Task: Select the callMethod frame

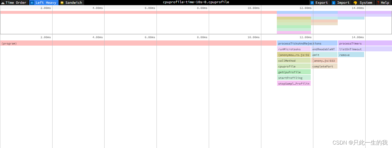Action: coord(294,61)
